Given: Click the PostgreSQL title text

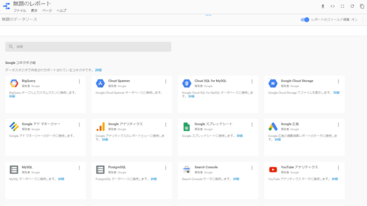Looking at the screenshot, I should (117, 167).
